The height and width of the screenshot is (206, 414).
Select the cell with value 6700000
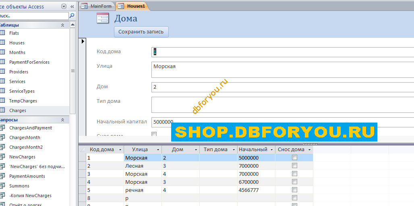[x=256, y=182]
